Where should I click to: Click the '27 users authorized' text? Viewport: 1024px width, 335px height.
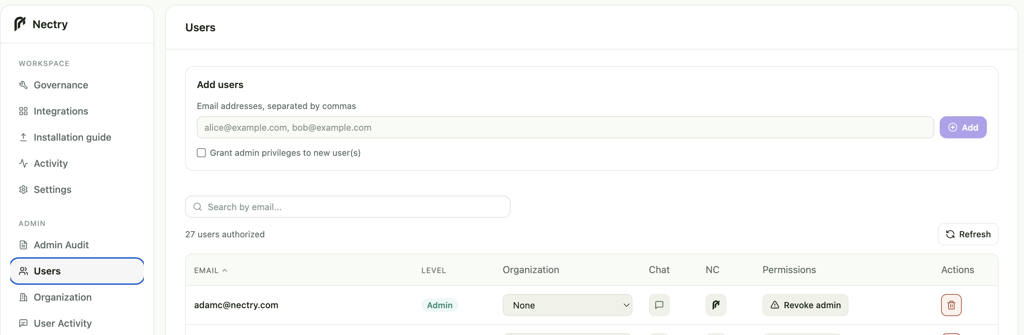[225, 235]
